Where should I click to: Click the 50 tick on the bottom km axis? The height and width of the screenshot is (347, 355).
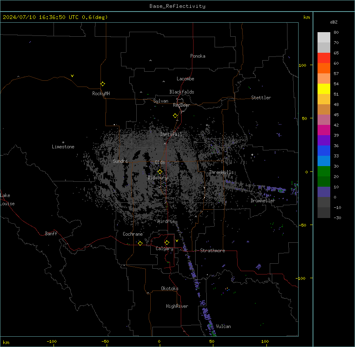[x=212, y=341]
